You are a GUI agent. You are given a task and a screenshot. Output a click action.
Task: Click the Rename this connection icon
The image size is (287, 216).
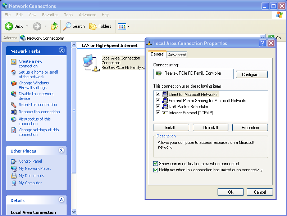pyautogui.click(x=14, y=112)
